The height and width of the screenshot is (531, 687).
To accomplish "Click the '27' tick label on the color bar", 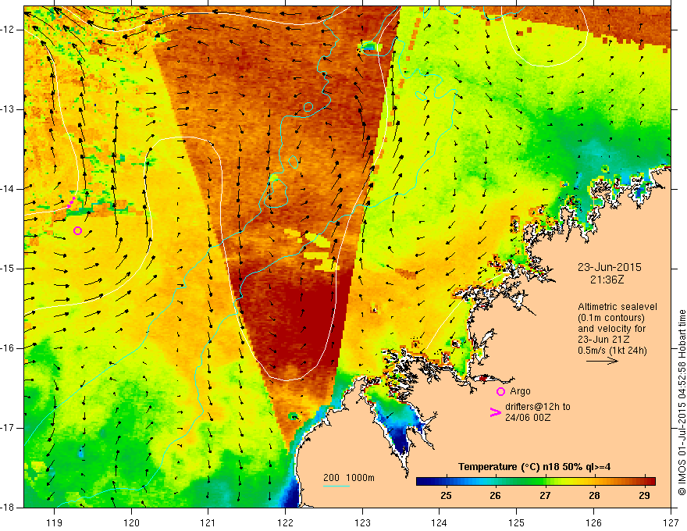I will [x=545, y=496].
